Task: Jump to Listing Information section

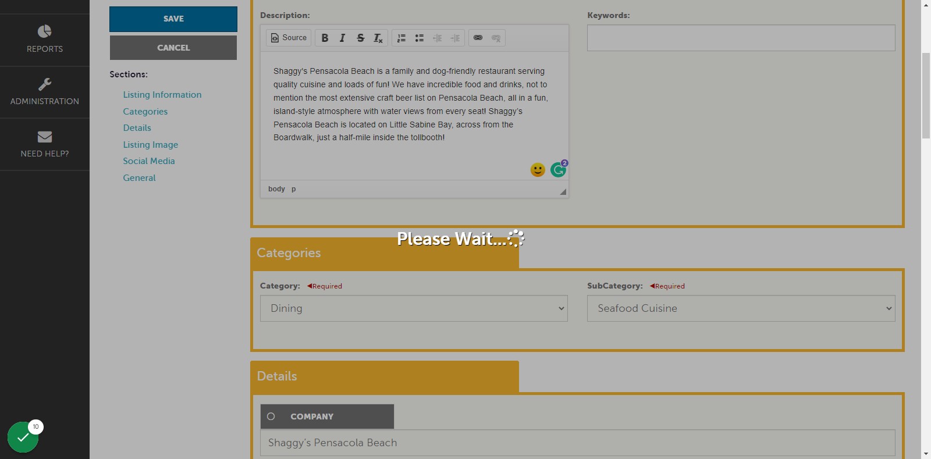Action: tap(162, 95)
